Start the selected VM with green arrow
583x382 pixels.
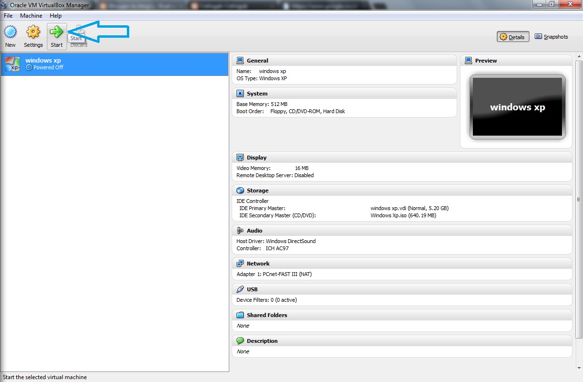coord(56,32)
